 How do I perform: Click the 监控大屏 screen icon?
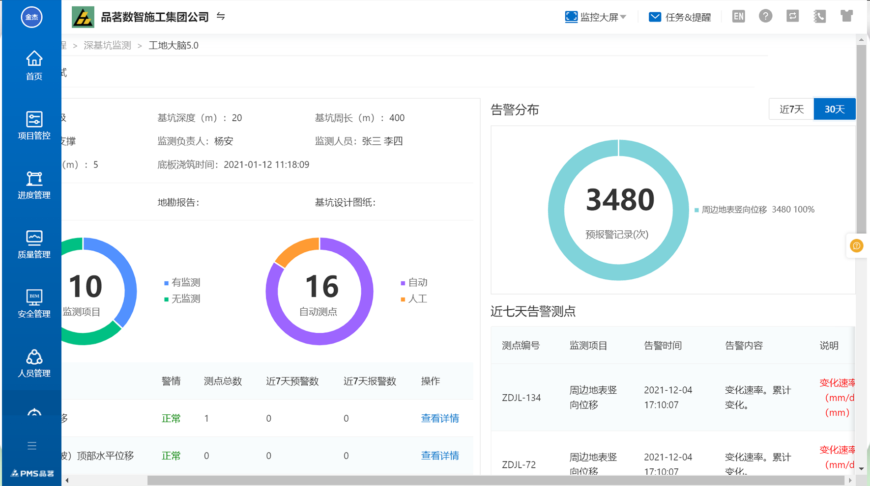tap(571, 17)
